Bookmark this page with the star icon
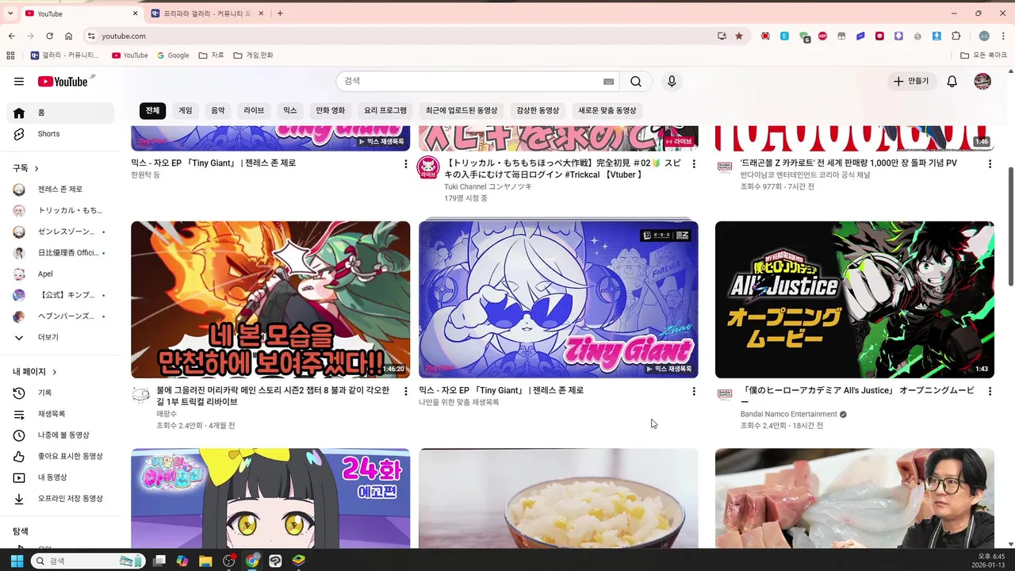The height and width of the screenshot is (571, 1015). pyautogui.click(x=739, y=36)
